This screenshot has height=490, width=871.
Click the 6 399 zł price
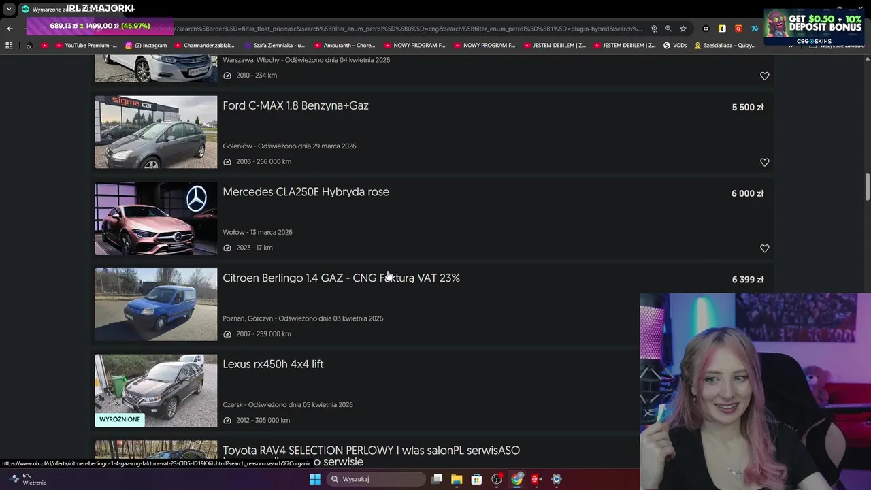click(x=747, y=280)
